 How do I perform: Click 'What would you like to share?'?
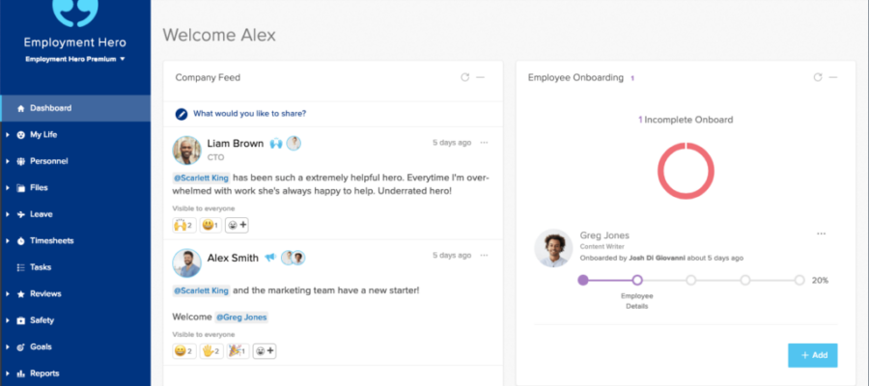tap(249, 114)
